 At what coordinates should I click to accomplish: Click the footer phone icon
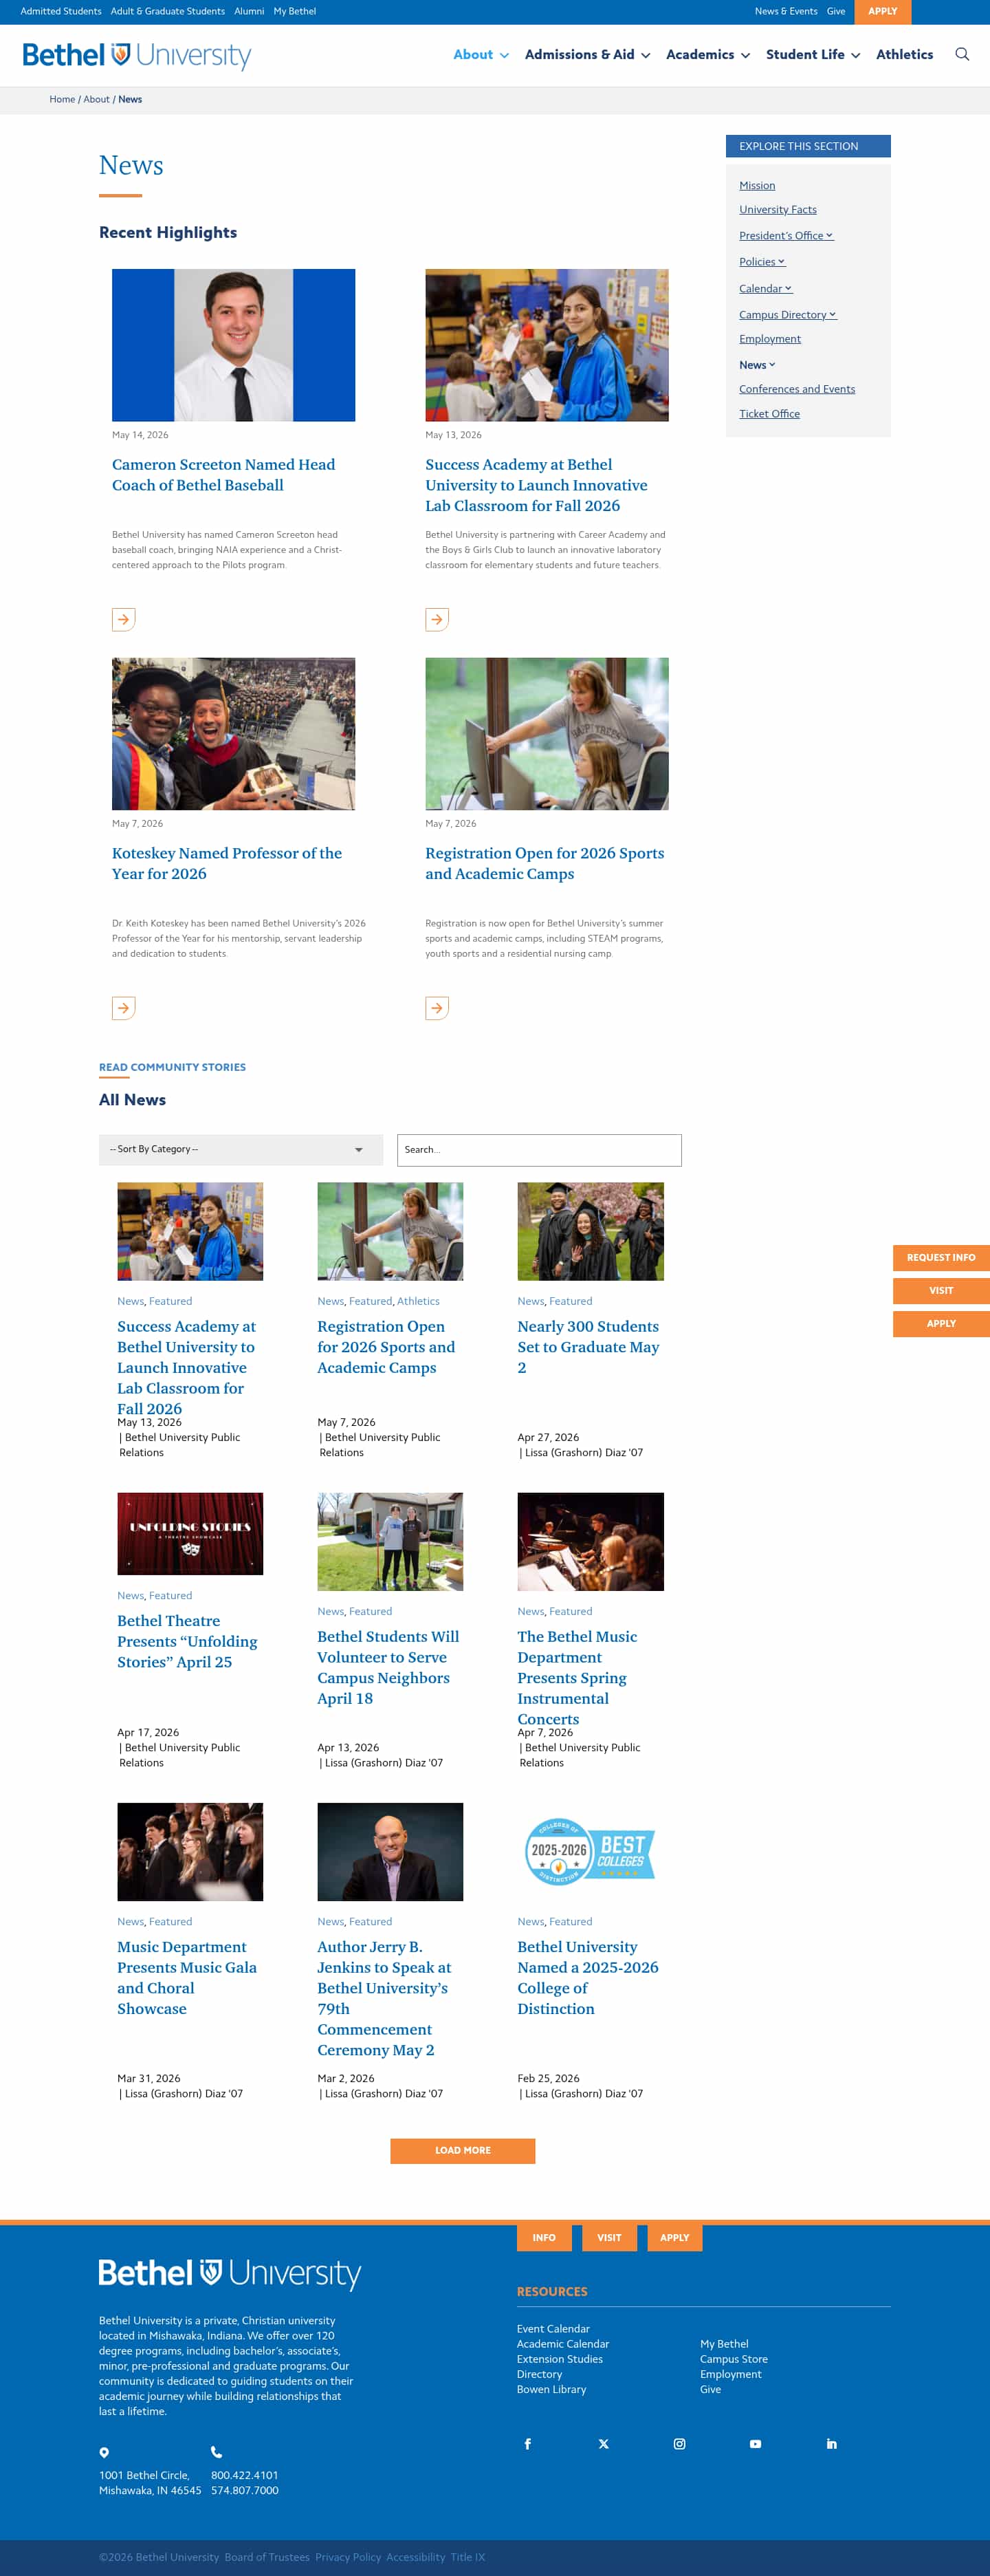(x=217, y=2452)
